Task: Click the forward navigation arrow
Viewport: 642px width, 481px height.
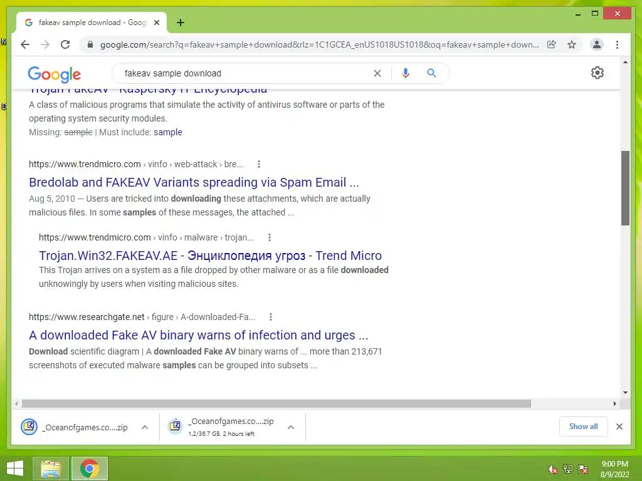Action: 45,44
